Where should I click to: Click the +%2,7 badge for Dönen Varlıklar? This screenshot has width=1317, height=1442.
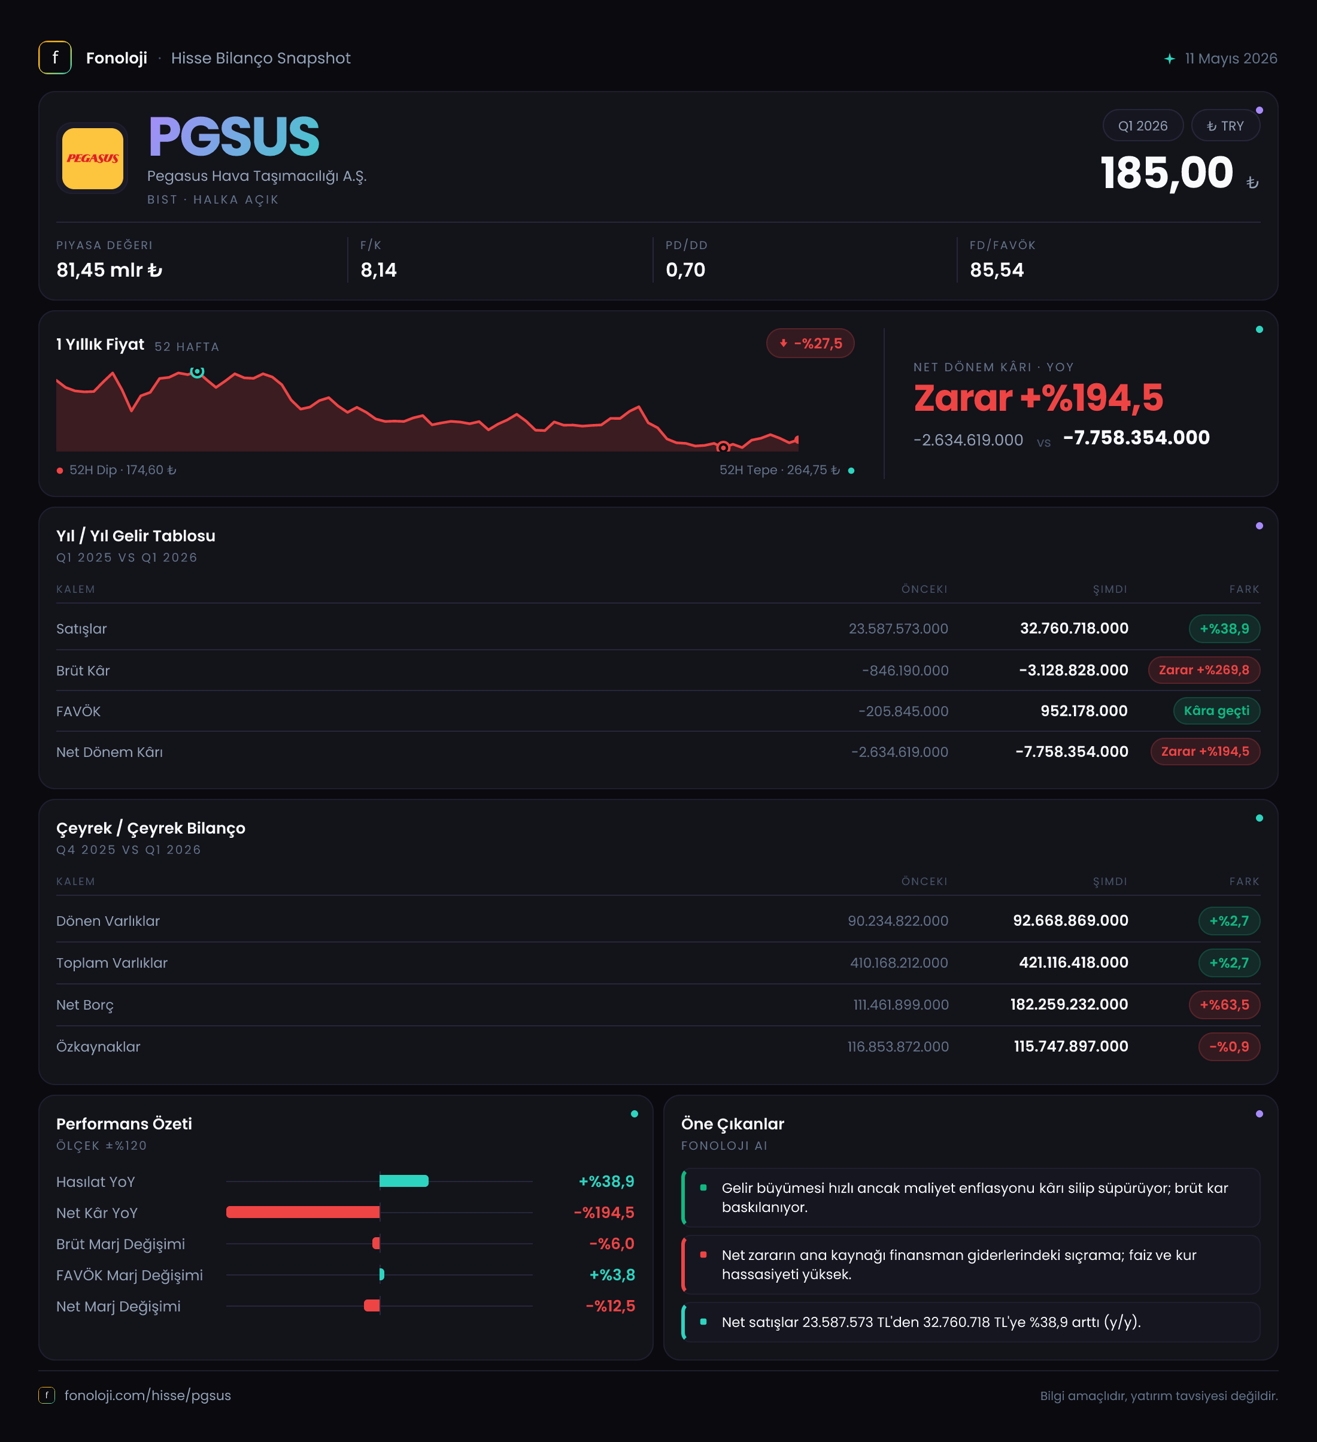1229,921
